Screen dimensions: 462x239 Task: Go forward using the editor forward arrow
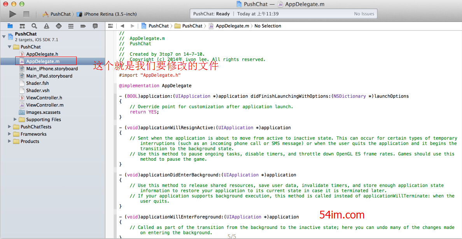(132, 26)
